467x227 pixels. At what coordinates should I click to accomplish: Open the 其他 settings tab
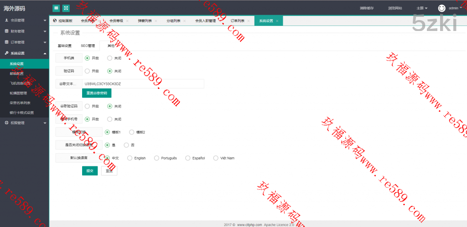coord(111,46)
